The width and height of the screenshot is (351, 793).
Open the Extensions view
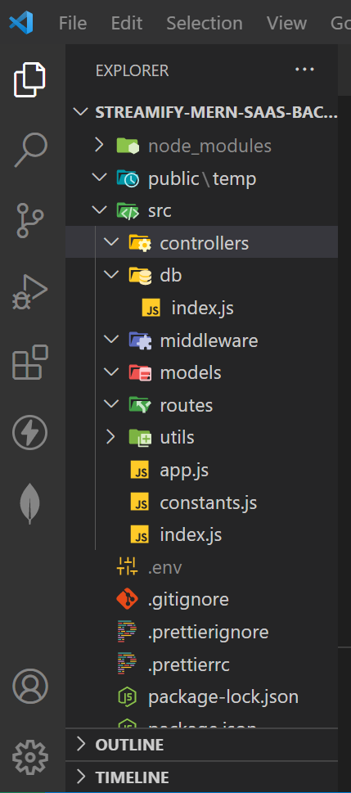(29, 362)
